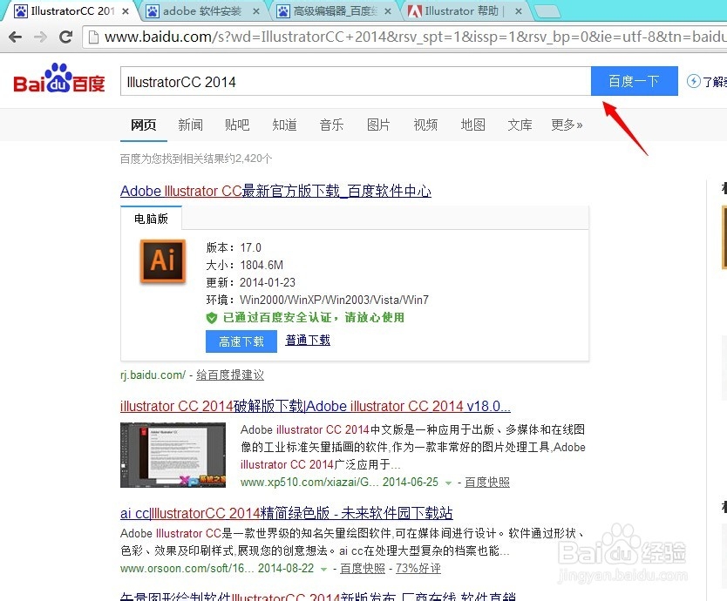Screen dimensions: 727x601
Task: Click the 更新: 2014-01-23 text
Action: (x=251, y=282)
